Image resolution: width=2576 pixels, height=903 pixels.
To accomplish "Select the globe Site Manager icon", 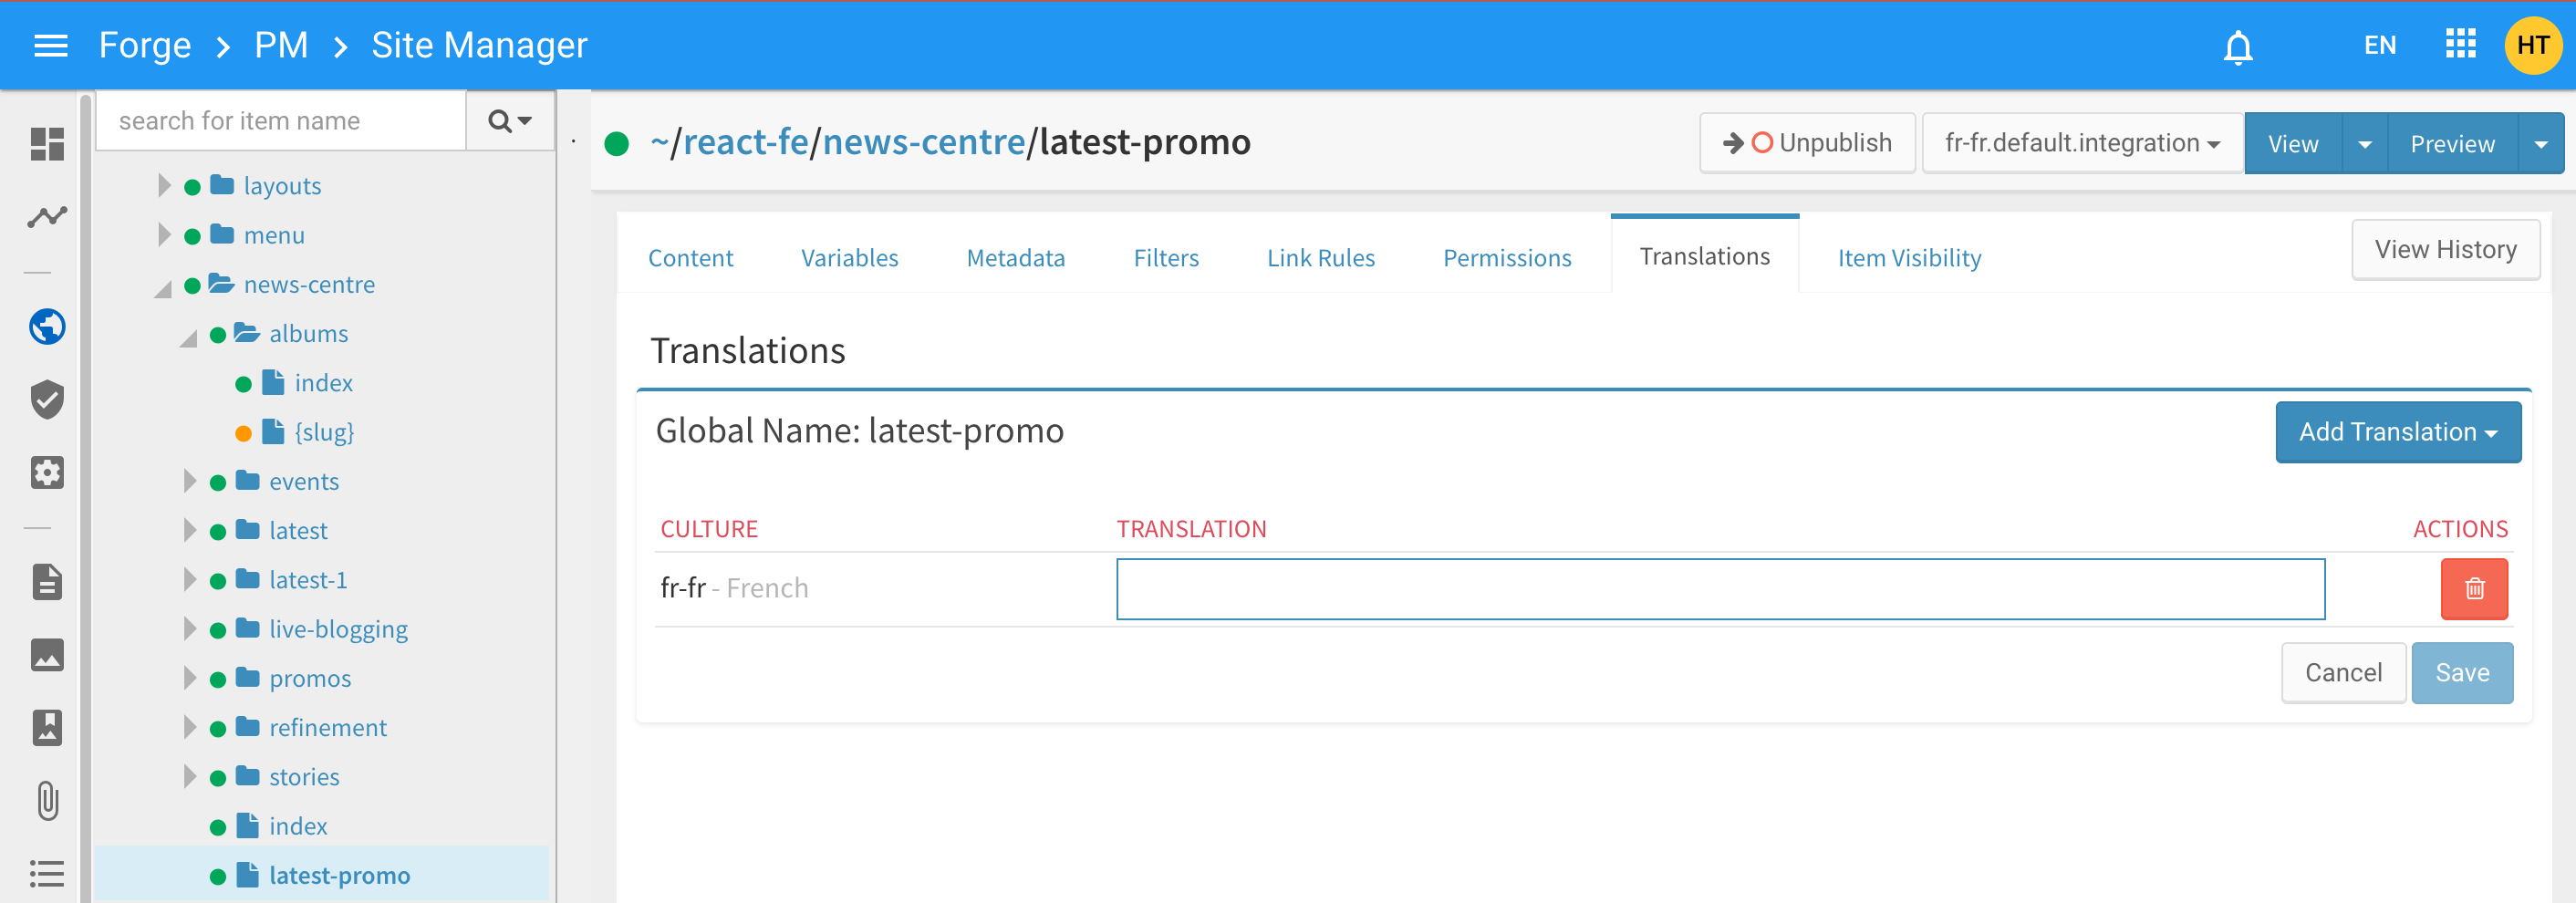I will 47,326.
